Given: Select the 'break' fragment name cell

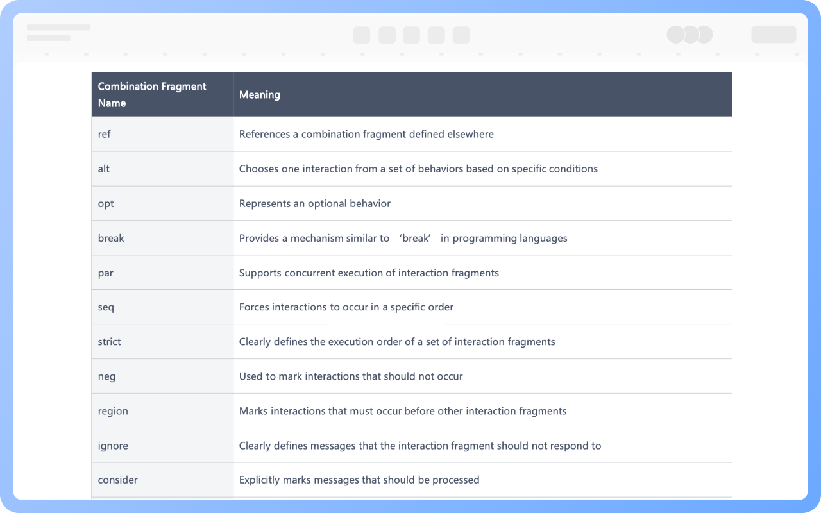Looking at the screenshot, I should pyautogui.click(x=162, y=238).
